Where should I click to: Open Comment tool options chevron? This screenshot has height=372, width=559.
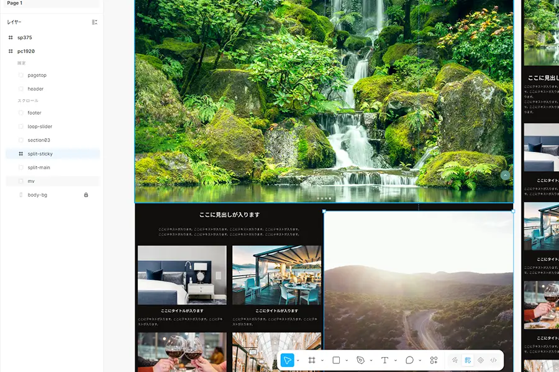coord(420,360)
